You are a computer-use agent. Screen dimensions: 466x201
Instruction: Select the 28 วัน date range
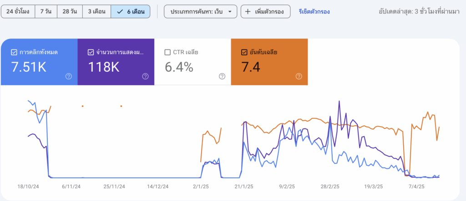point(70,12)
